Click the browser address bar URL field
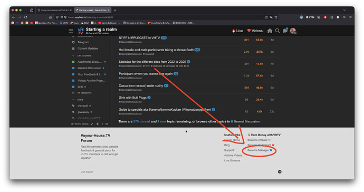The image size is (364, 192). coord(162,17)
